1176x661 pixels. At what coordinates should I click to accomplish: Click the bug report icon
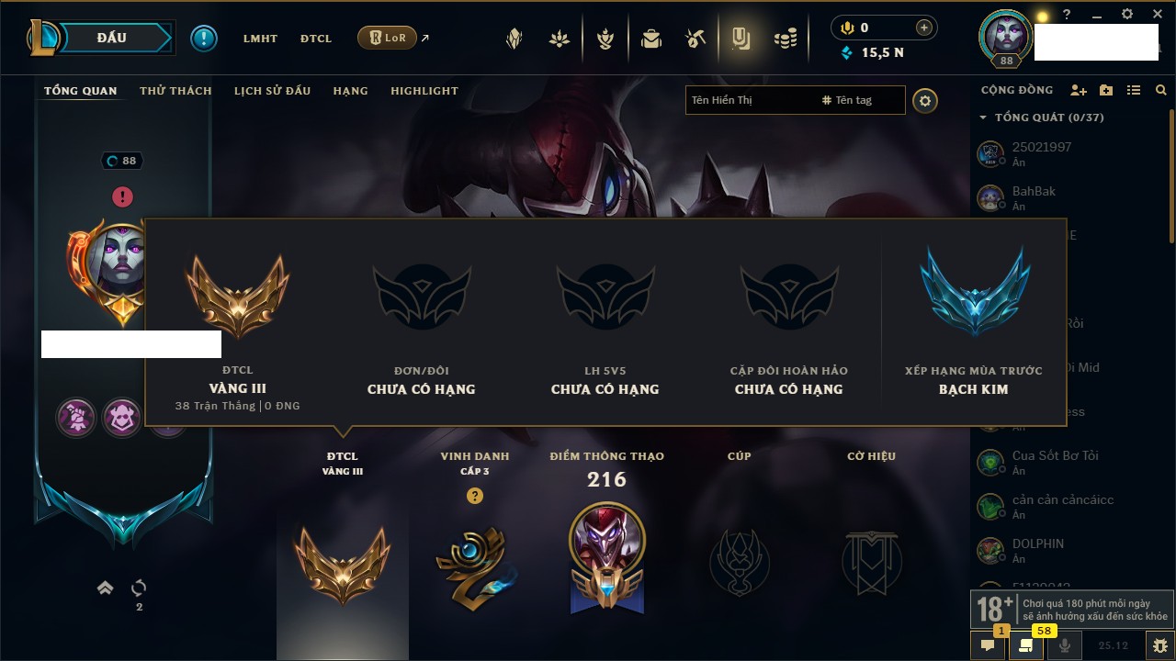tap(1160, 645)
